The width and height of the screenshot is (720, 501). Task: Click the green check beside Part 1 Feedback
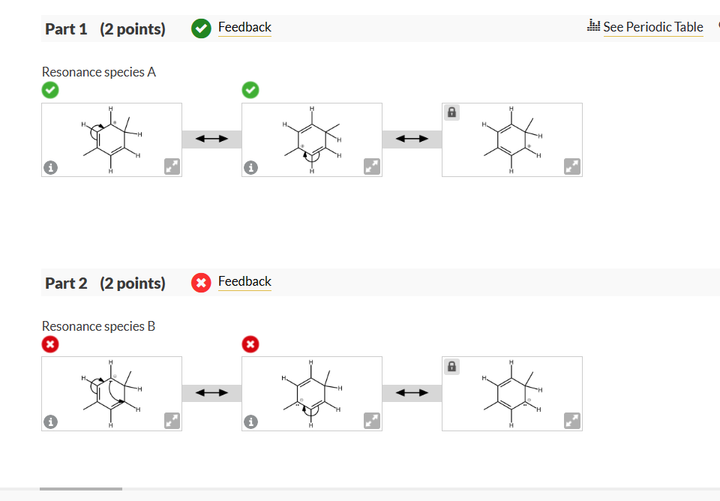click(201, 28)
